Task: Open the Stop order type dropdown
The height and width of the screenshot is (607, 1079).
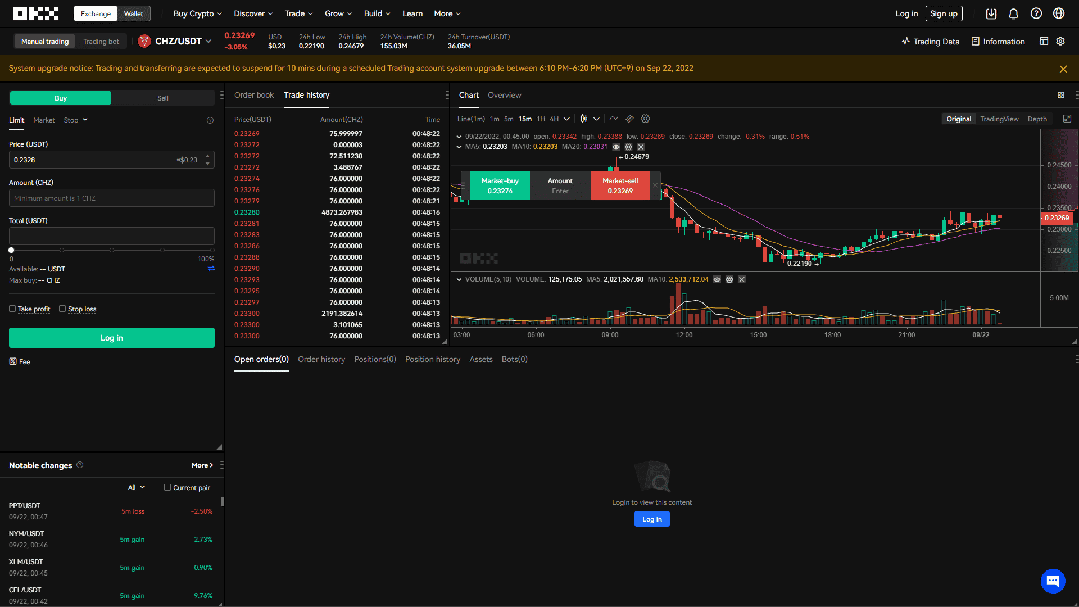Action: tap(76, 120)
